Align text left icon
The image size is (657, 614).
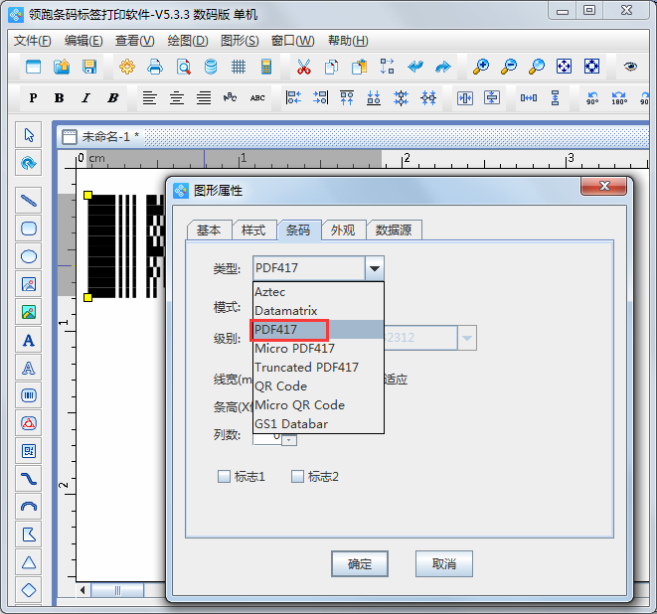(149, 98)
